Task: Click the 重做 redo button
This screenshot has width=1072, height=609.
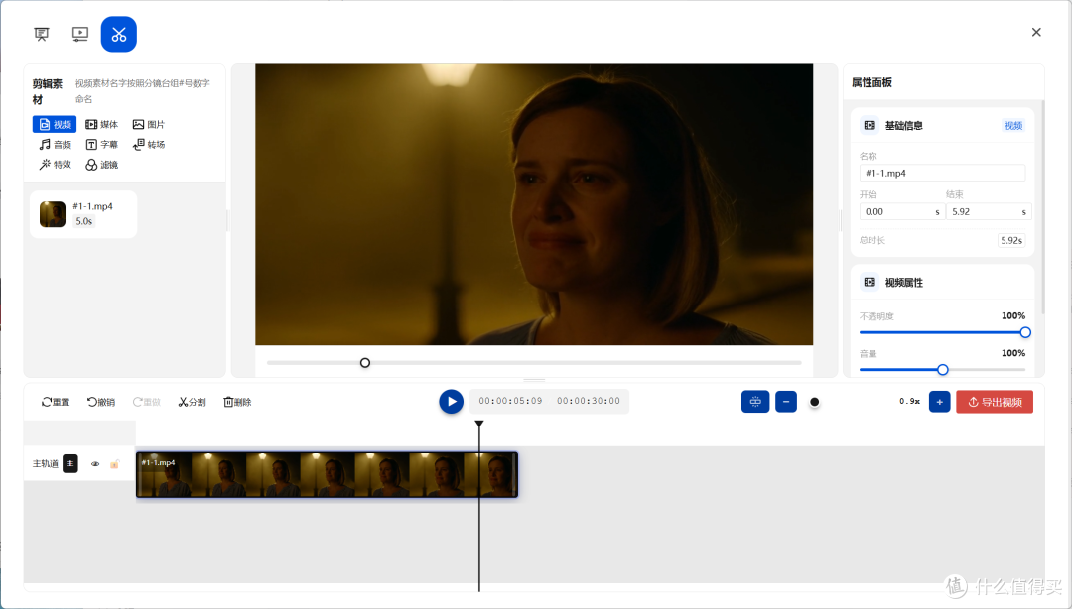Action: pos(146,402)
